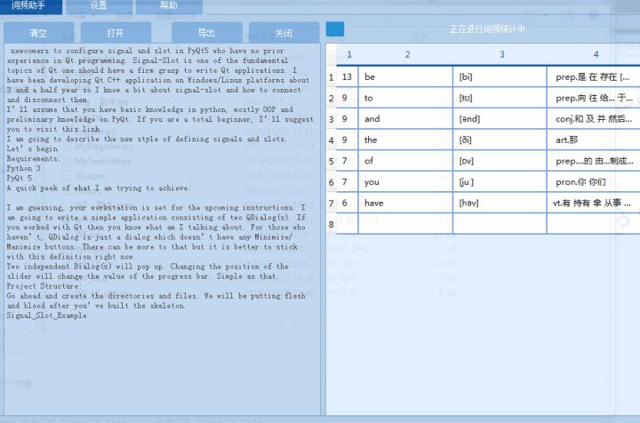The image size is (640, 423).
Task: Select row header 1 of table
Action: [332, 77]
